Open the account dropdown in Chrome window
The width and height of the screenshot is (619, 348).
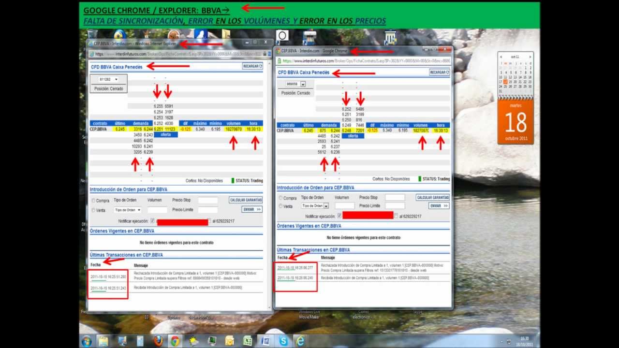coord(295,84)
